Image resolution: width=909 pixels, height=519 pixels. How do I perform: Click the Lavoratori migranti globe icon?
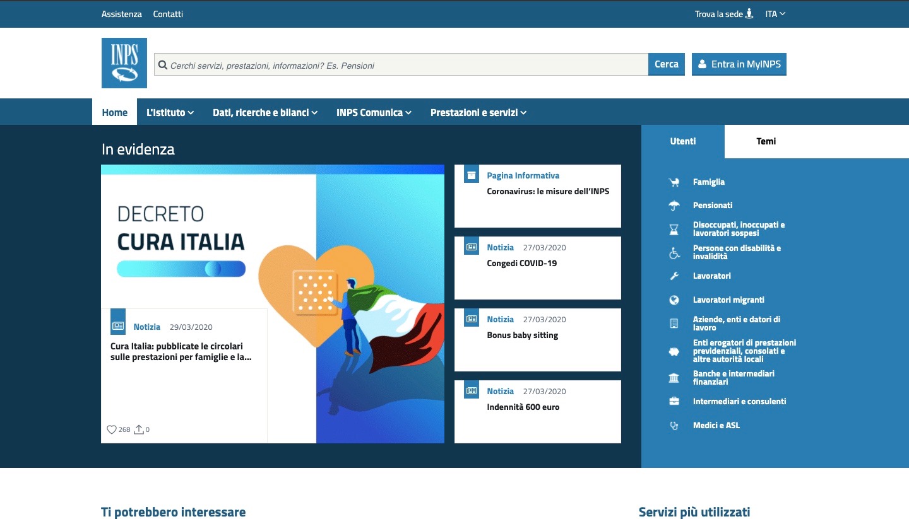[x=674, y=300]
